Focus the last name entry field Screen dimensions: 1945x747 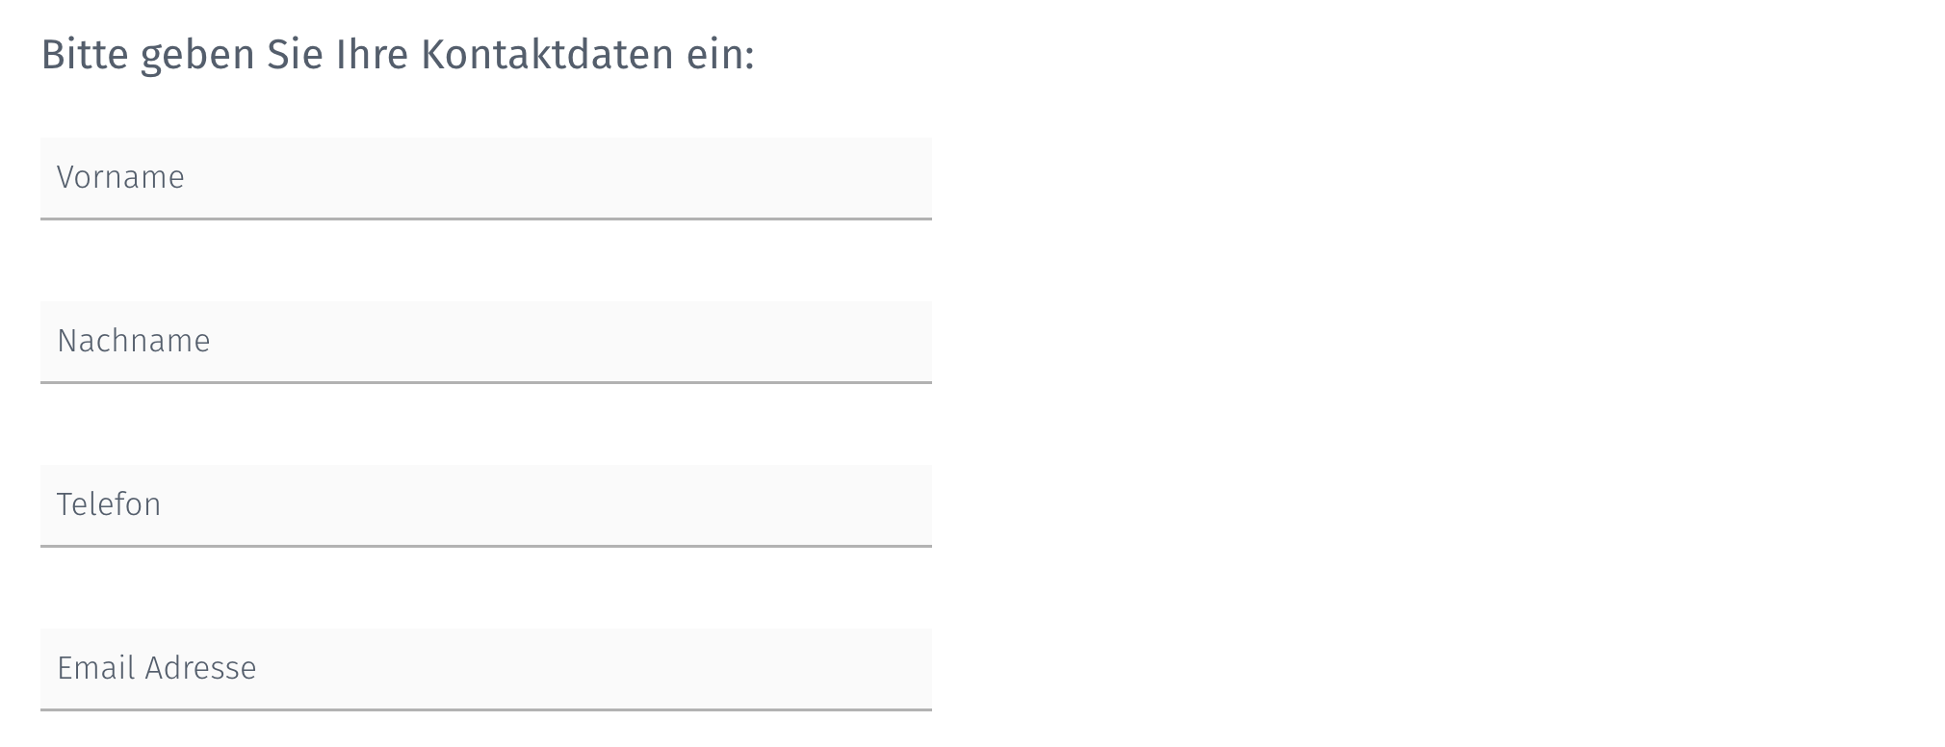point(485,342)
